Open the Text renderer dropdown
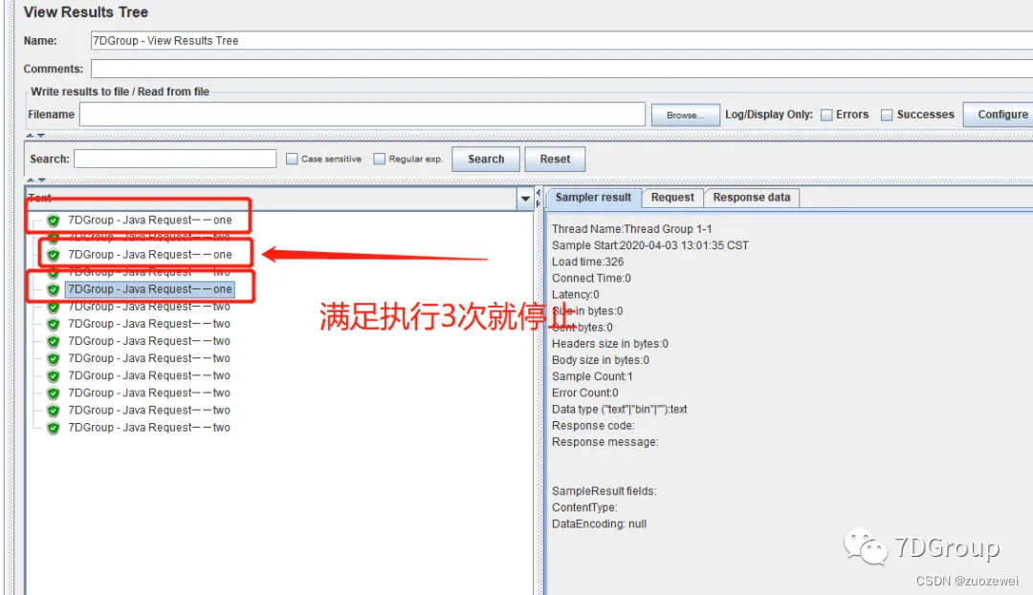Screen dimensions: 1033x595 point(525,199)
